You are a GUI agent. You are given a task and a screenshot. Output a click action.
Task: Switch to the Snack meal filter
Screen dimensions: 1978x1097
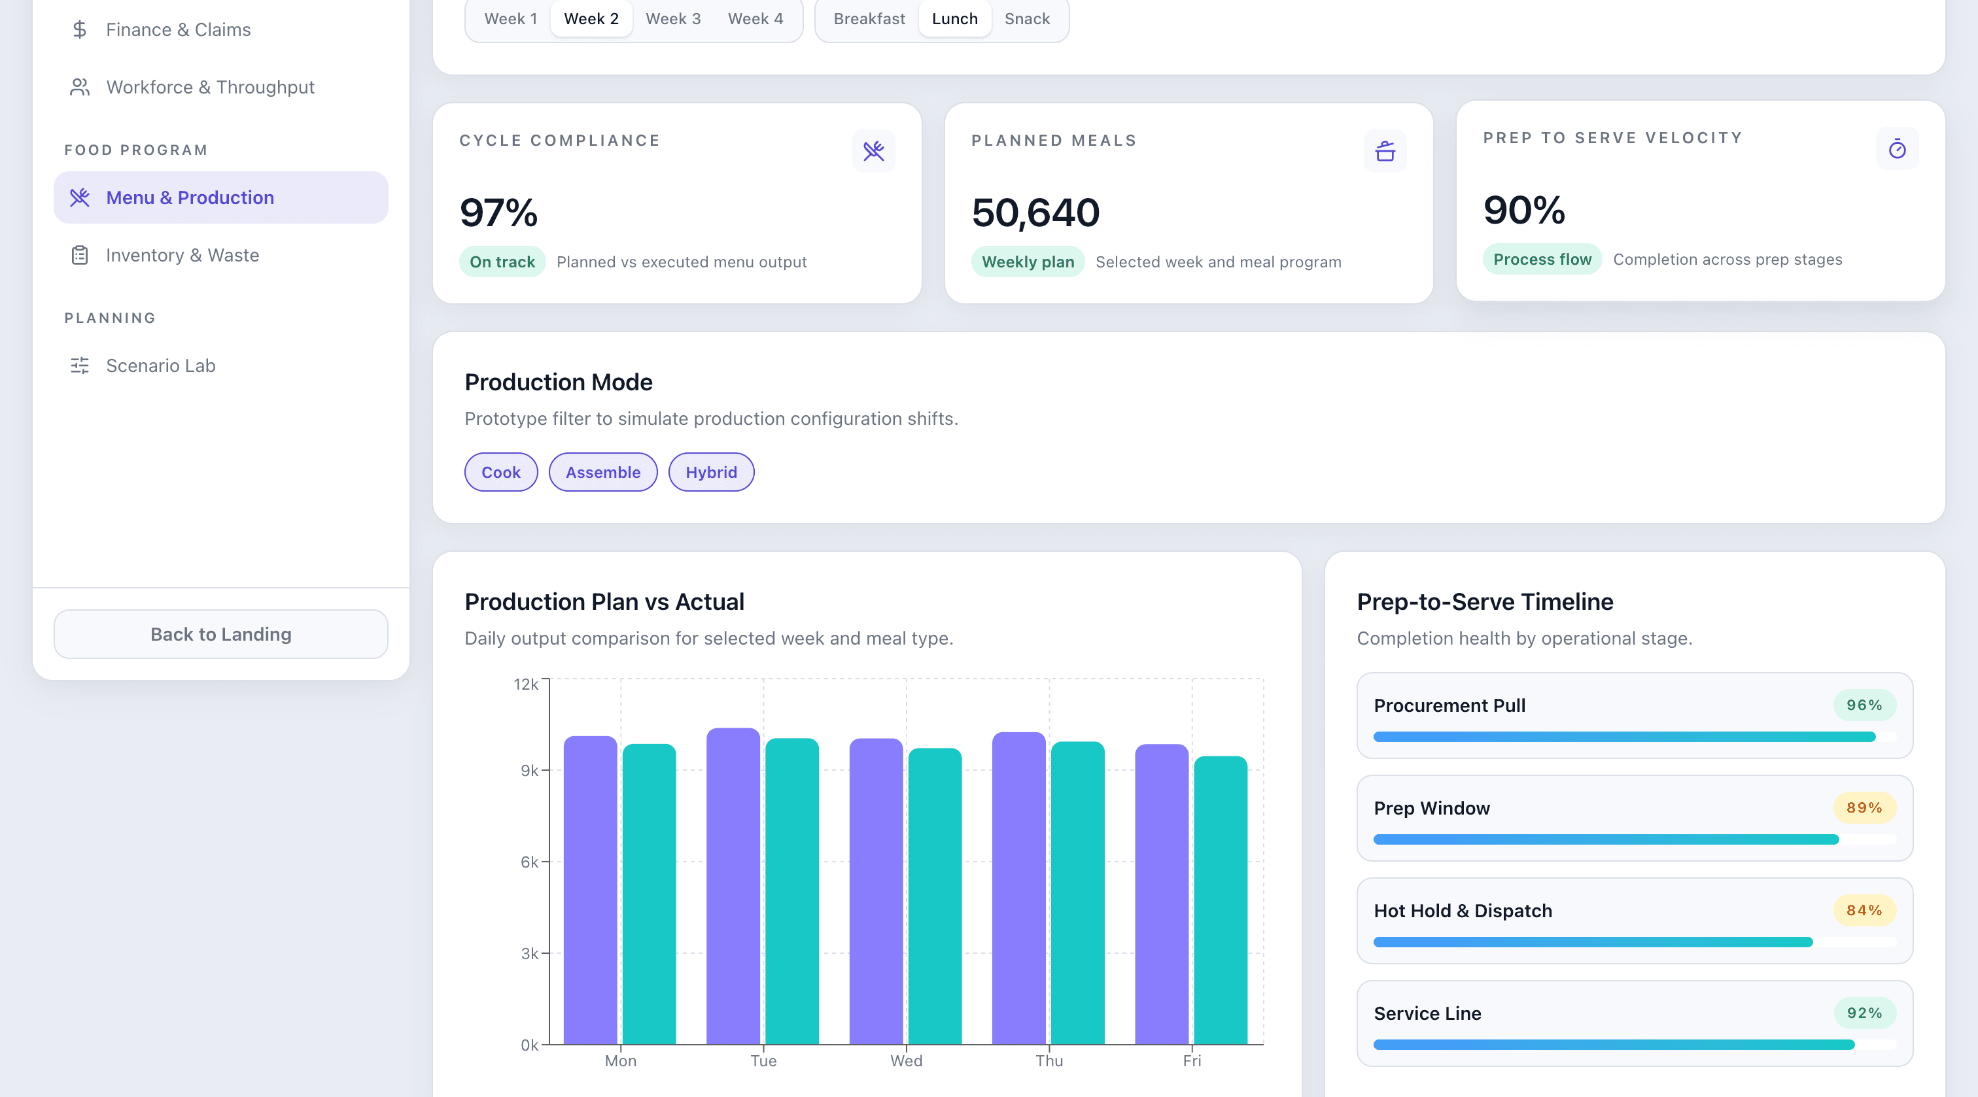pyautogui.click(x=1027, y=18)
